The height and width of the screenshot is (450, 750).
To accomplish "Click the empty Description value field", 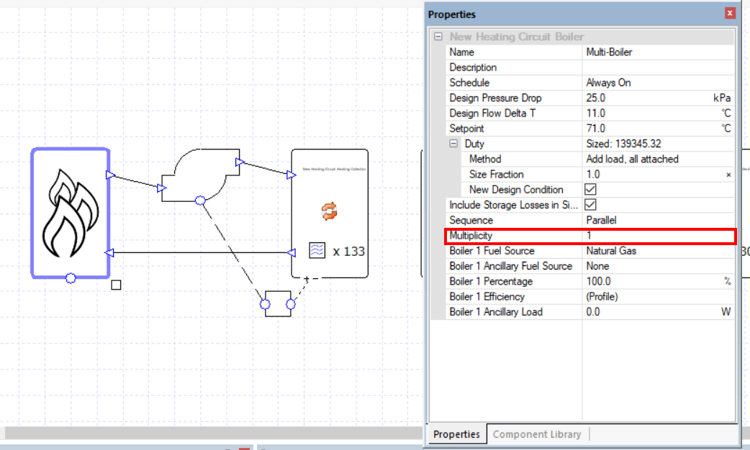I will 658,68.
